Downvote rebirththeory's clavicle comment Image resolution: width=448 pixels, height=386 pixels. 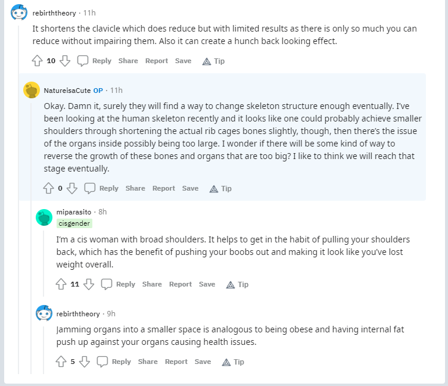pyautogui.click(x=66, y=61)
